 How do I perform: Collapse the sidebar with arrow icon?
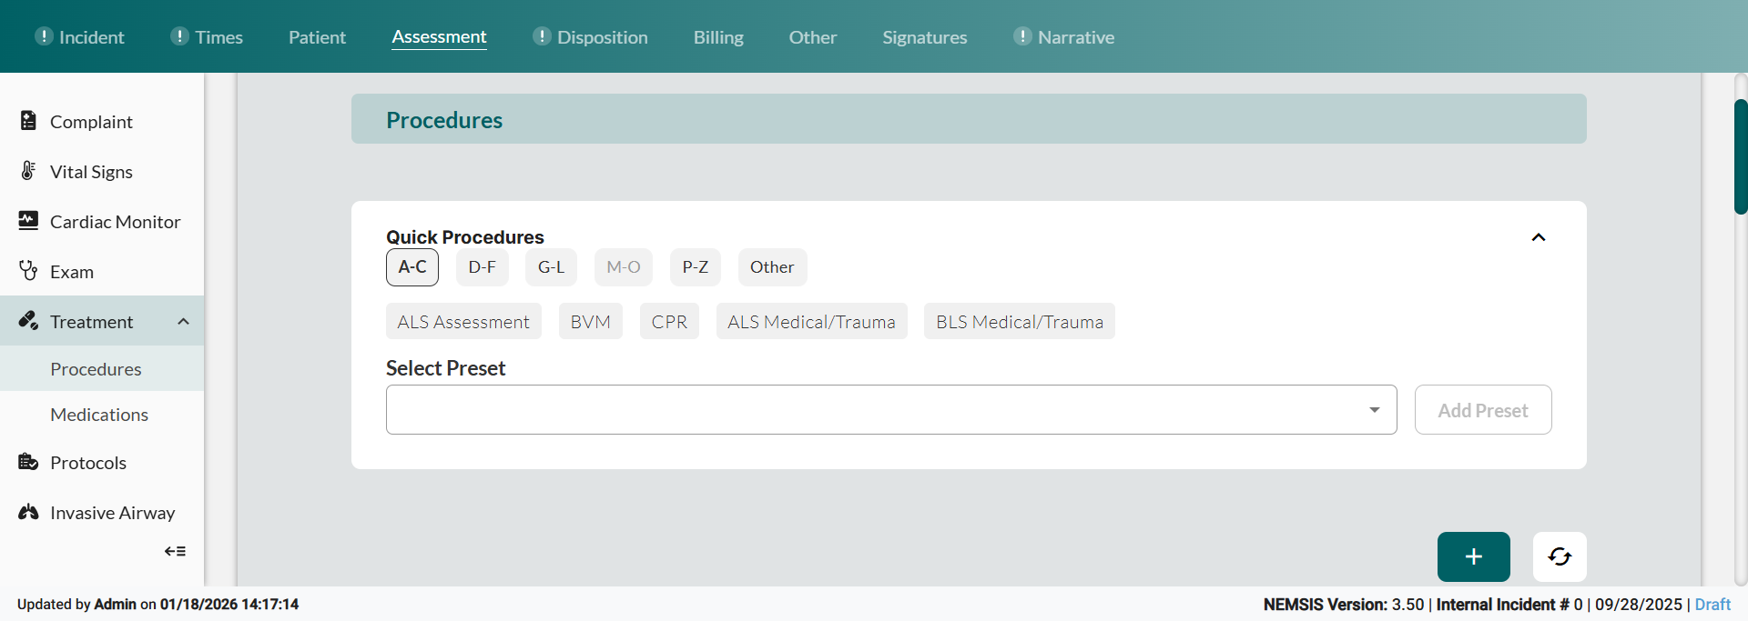click(175, 551)
